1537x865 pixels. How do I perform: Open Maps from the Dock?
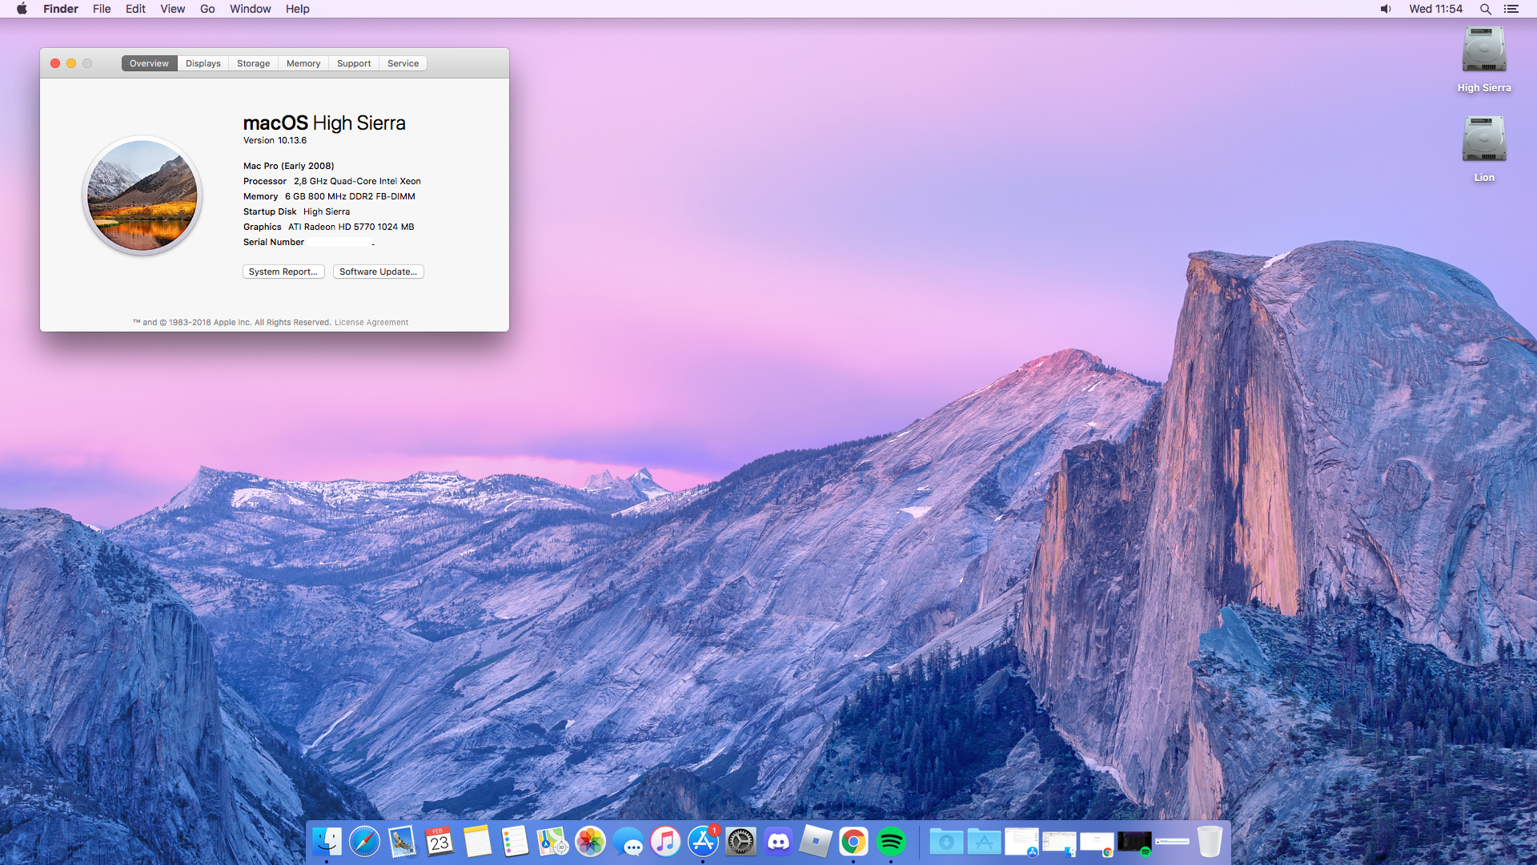click(552, 842)
